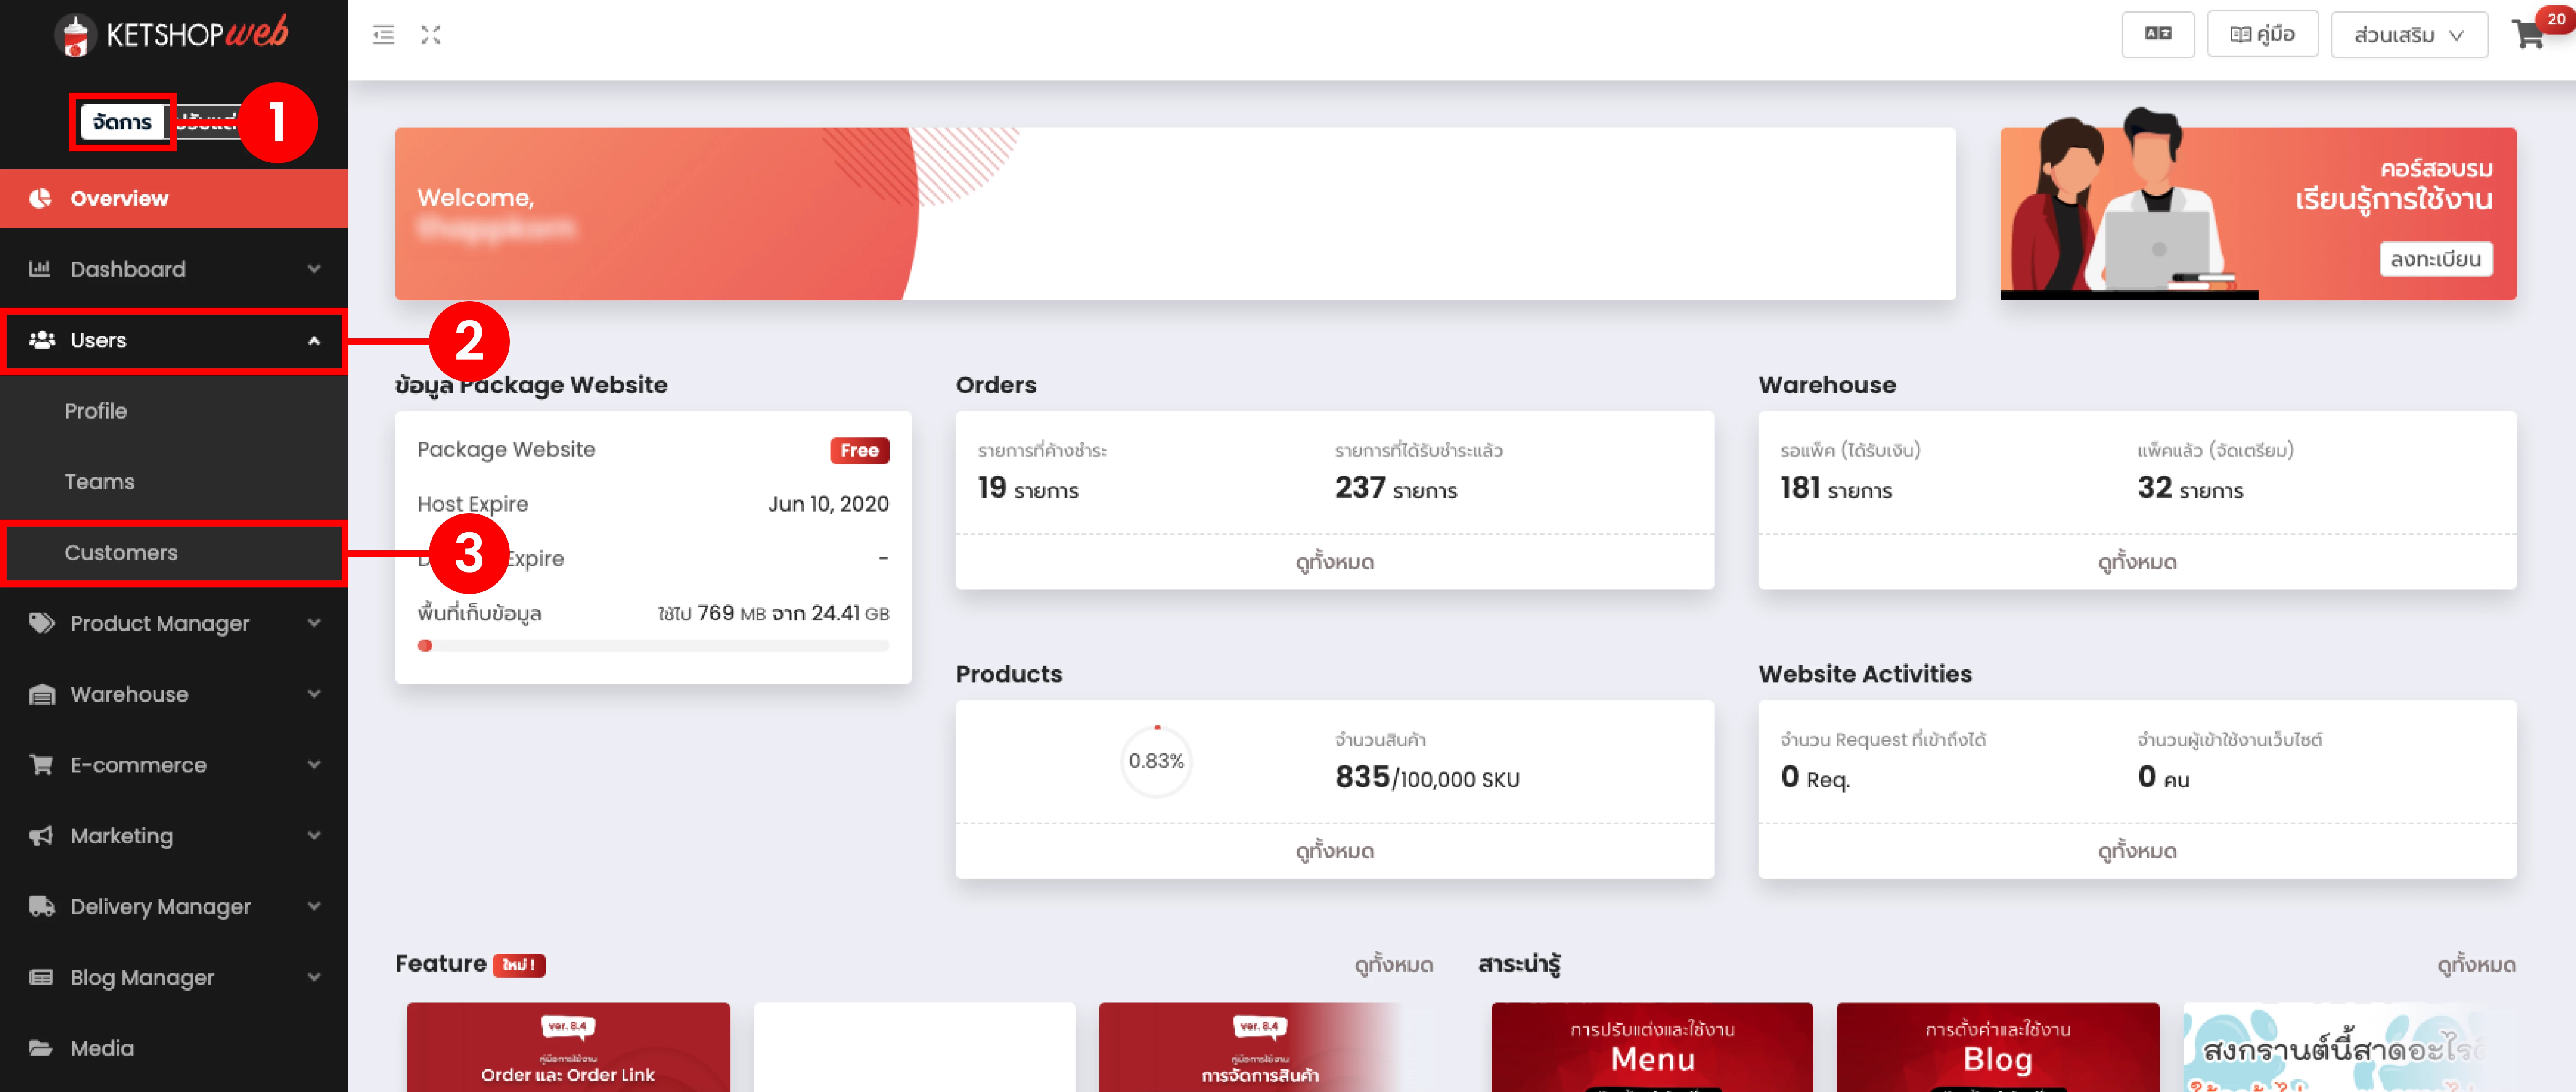Open the Customers submenu item
Viewport: 2576px width, 1092px height.
click(174, 553)
